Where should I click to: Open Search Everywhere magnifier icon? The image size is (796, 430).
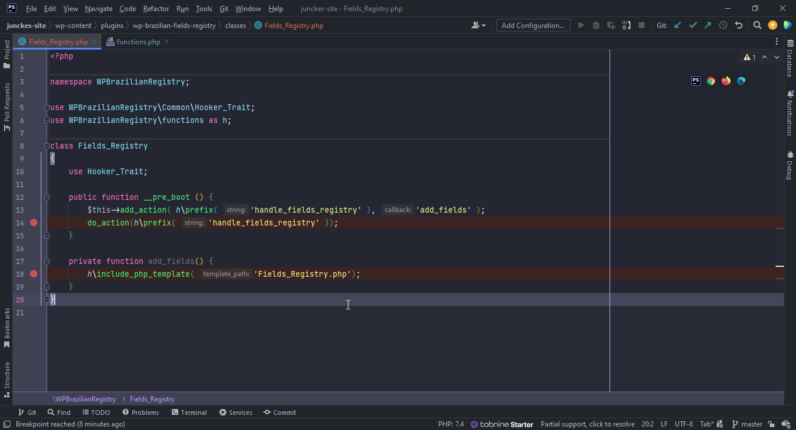(757, 25)
